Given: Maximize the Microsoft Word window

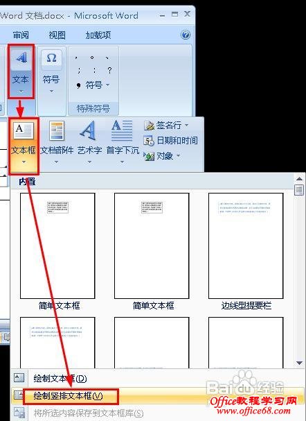Looking at the screenshot, I should click(x=174, y=14).
